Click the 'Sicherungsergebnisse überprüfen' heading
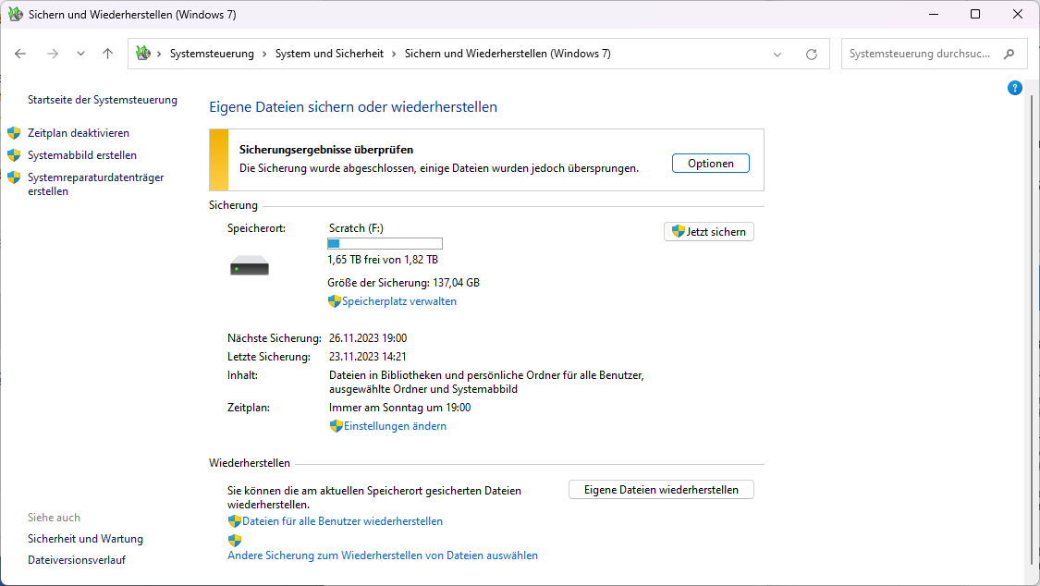The width and height of the screenshot is (1040, 586). 326,149
